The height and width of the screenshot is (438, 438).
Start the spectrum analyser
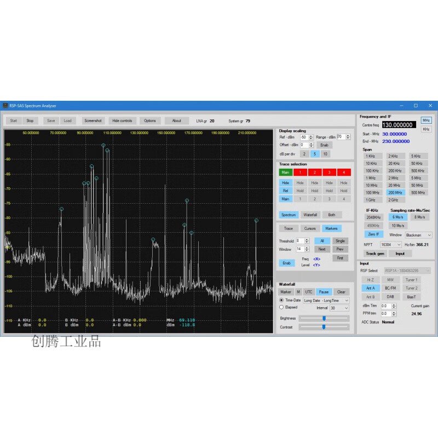pyautogui.click(x=13, y=120)
